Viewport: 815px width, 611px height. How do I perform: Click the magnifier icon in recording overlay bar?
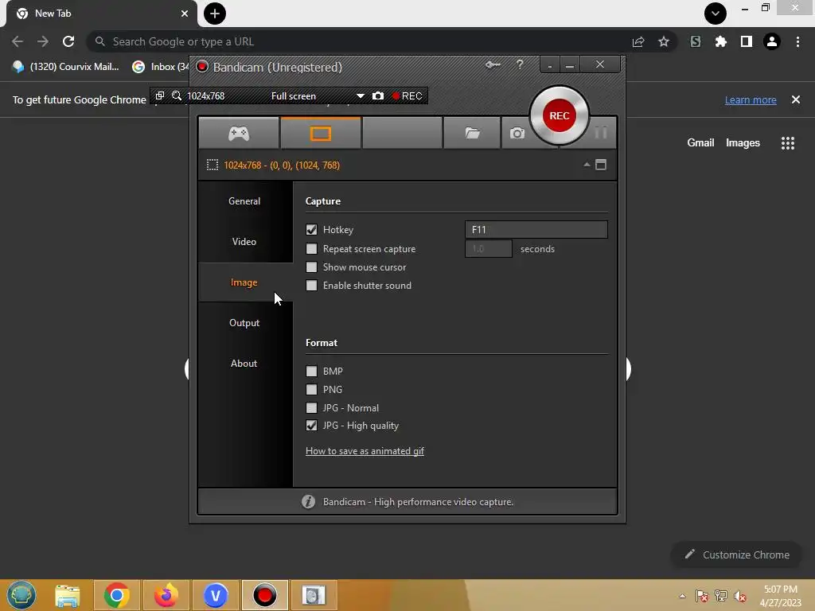[x=177, y=95]
